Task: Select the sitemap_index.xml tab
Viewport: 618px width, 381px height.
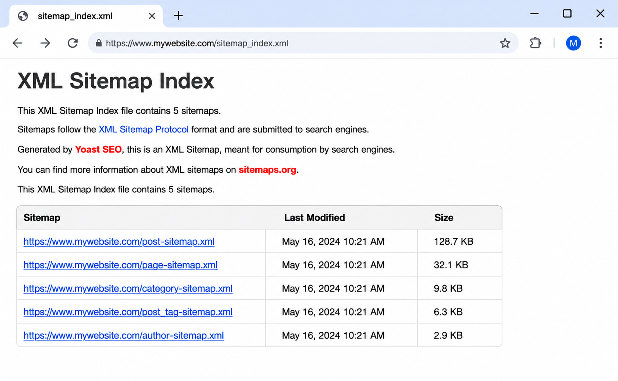Action: tap(86, 16)
